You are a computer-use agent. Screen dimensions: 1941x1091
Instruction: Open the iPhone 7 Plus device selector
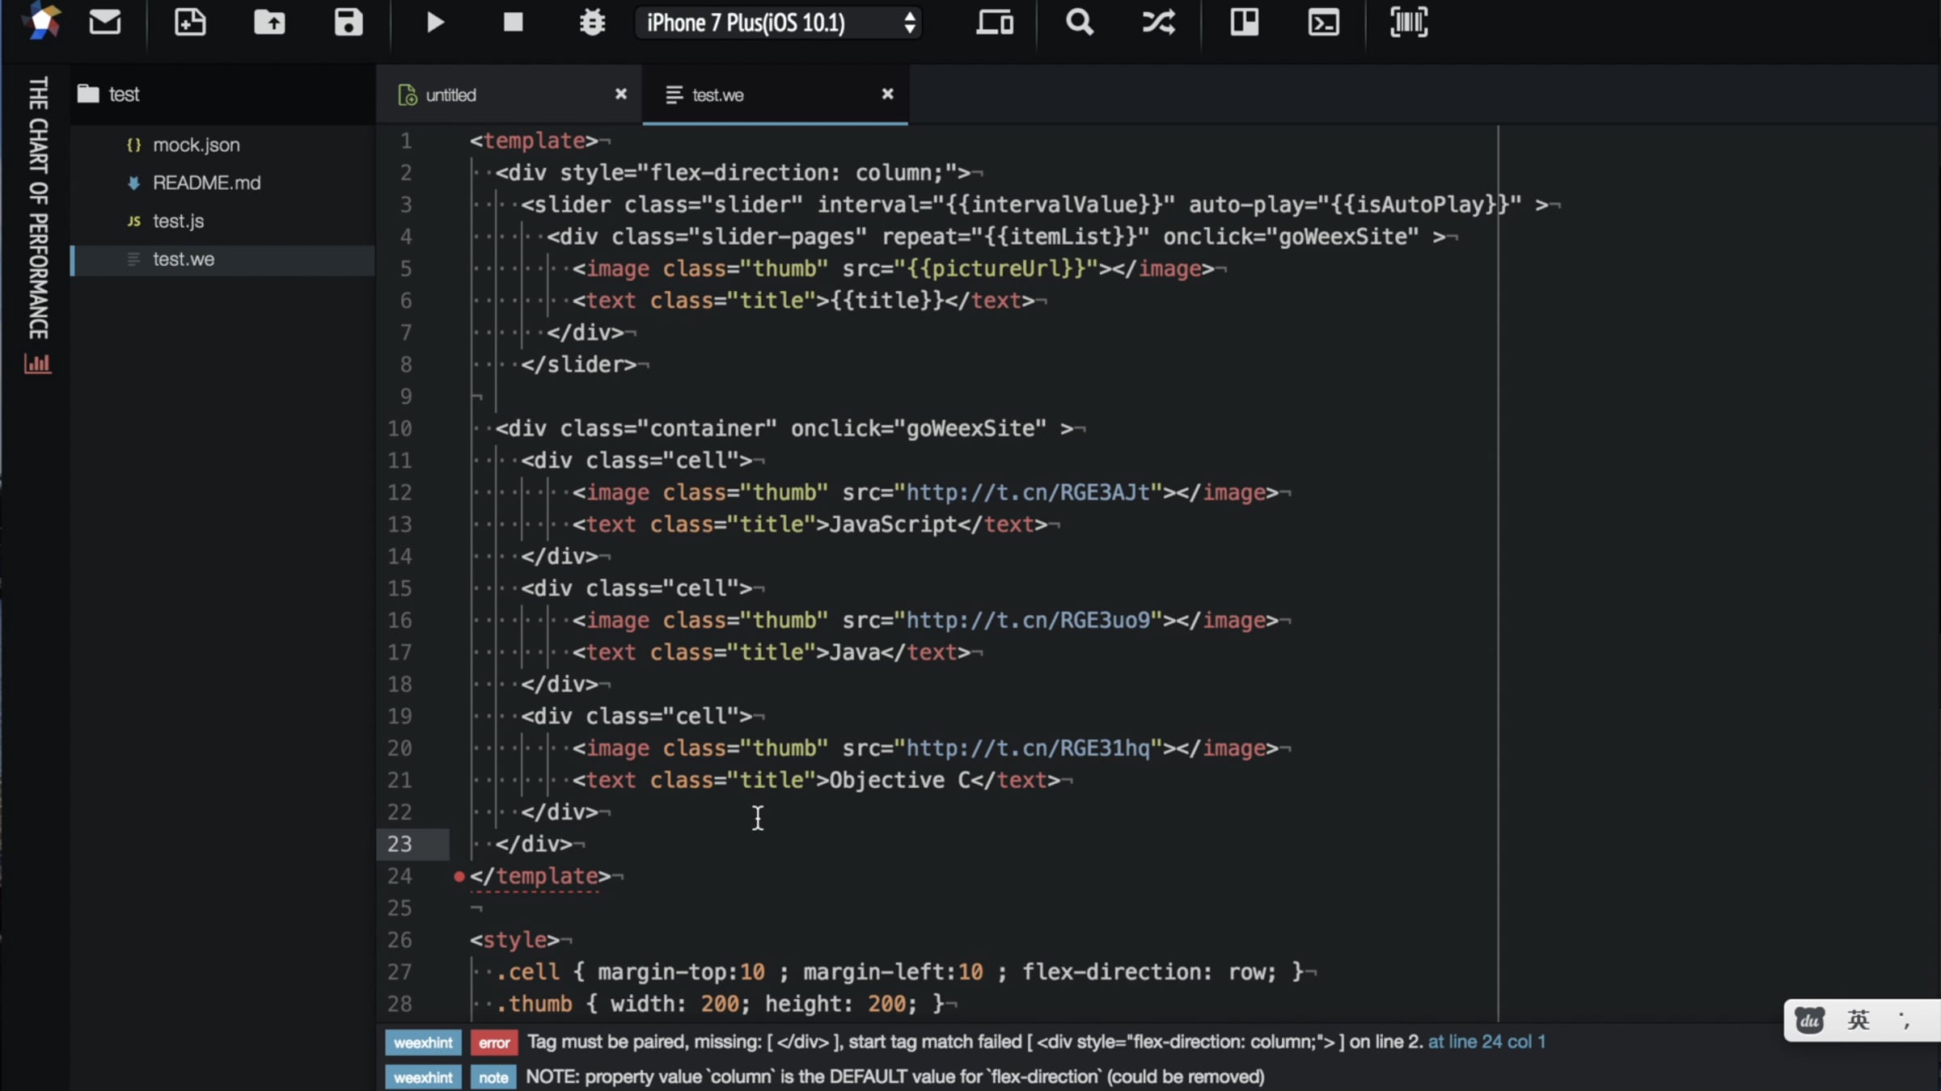(x=779, y=23)
